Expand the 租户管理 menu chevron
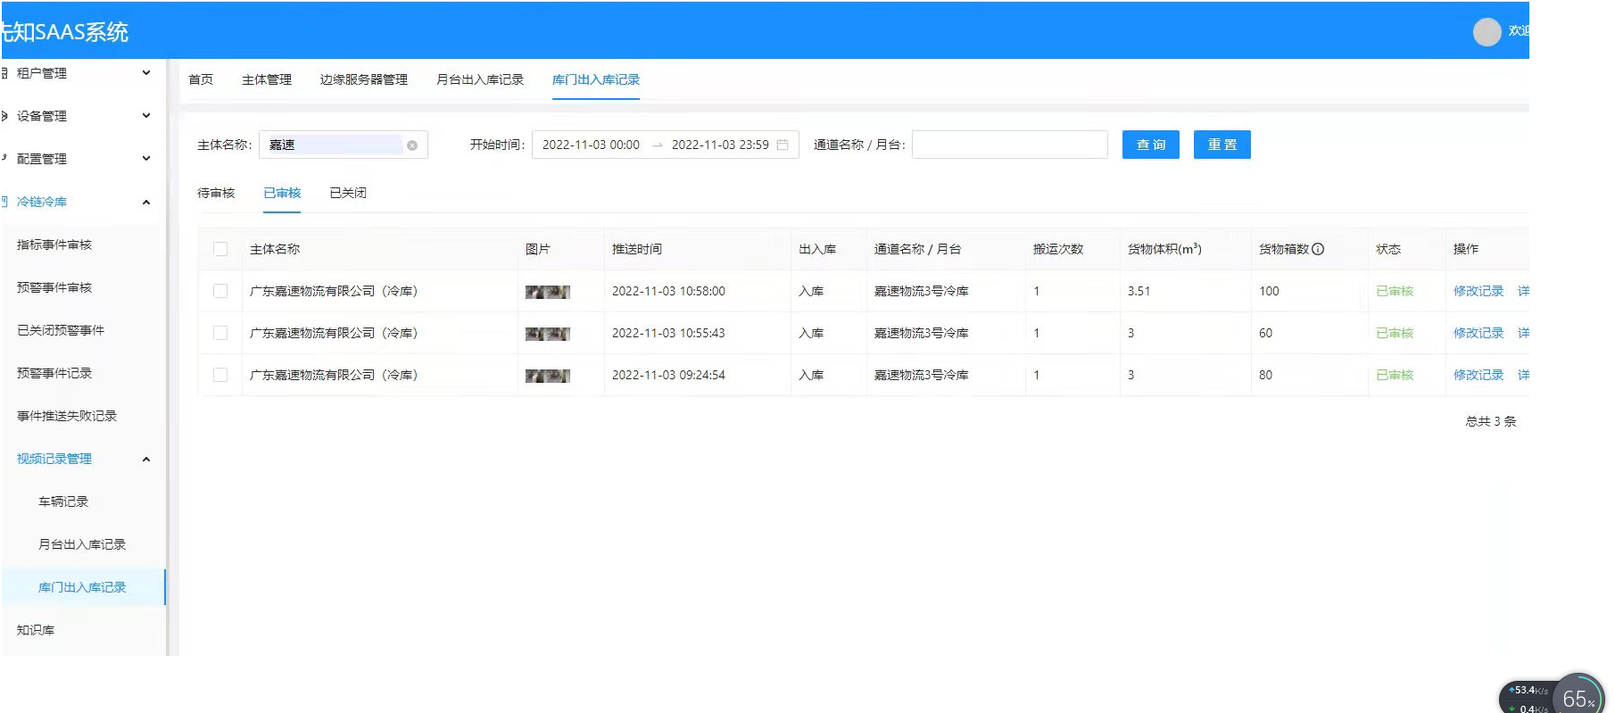The image size is (1615, 713). [146, 73]
